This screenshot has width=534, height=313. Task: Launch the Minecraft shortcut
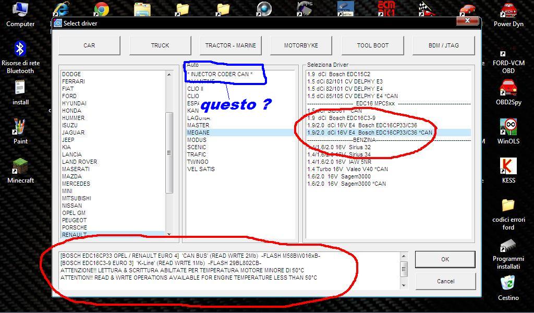[20, 171]
